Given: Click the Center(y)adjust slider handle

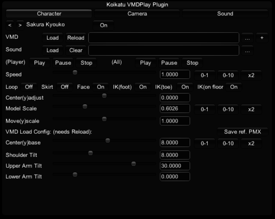Looking at the screenshot, I should (x=104, y=96).
